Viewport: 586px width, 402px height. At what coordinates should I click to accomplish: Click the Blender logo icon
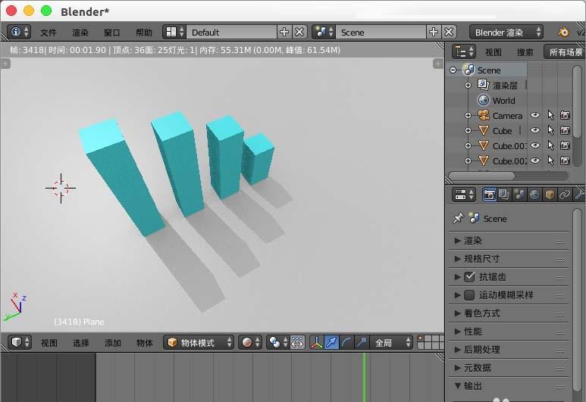pos(563,32)
